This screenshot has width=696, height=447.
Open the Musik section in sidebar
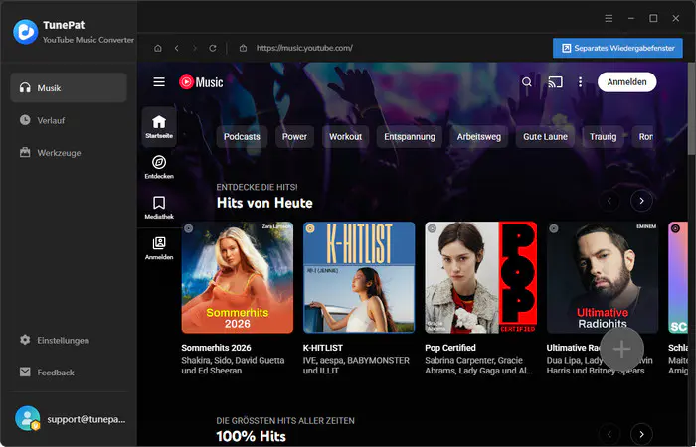pyautogui.click(x=69, y=87)
